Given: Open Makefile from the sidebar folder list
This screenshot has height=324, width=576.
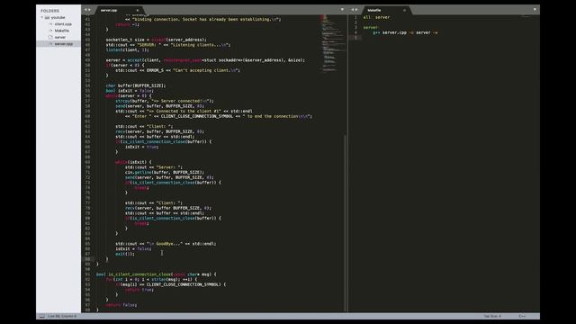Looking at the screenshot, I should pos(62,31).
